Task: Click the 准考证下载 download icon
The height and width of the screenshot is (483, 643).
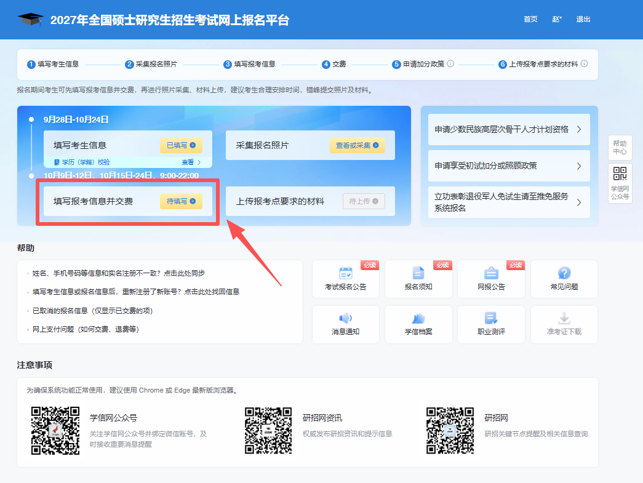Action: (x=564, y=318)
